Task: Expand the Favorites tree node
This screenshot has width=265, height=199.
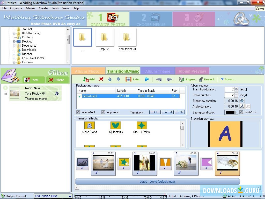Action: [x=14, y=62]
